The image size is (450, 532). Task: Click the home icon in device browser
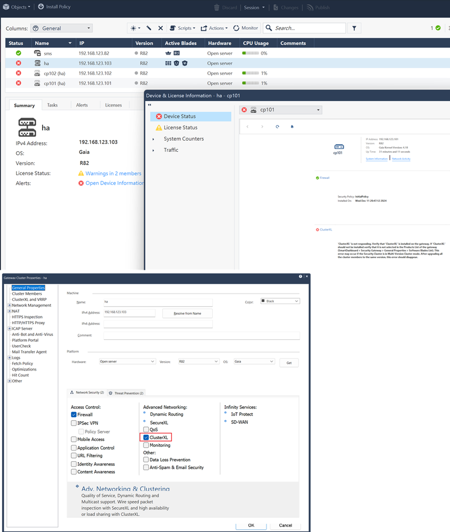click(x=292, y=127)
